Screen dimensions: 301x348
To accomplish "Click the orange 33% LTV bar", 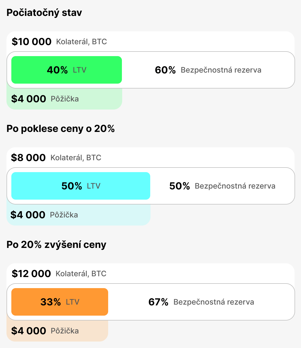I will 60,302.
